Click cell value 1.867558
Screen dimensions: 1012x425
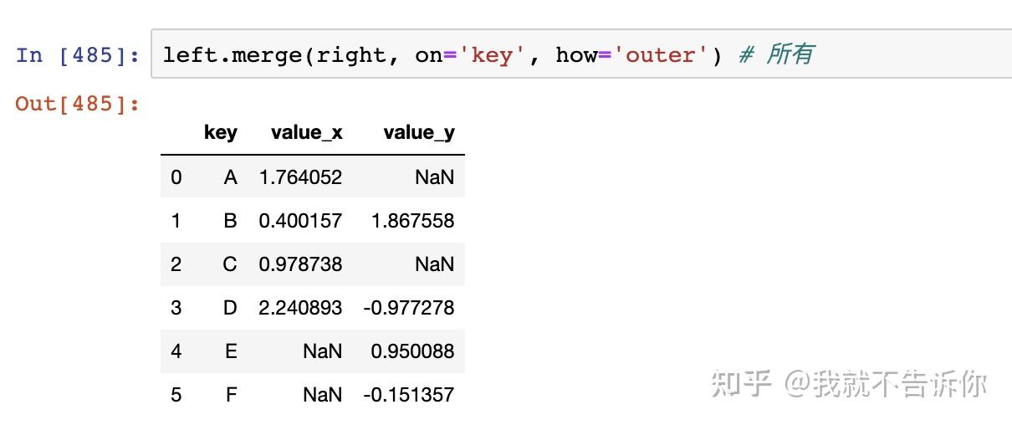tap(413, 221)
